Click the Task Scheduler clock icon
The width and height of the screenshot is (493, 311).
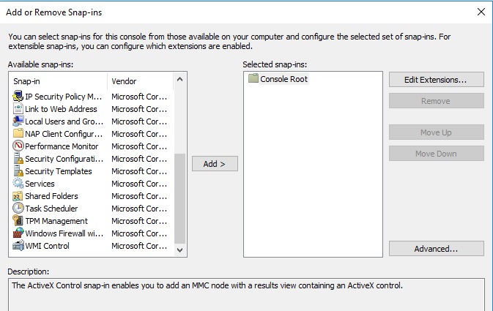click(x=18, y=209)
